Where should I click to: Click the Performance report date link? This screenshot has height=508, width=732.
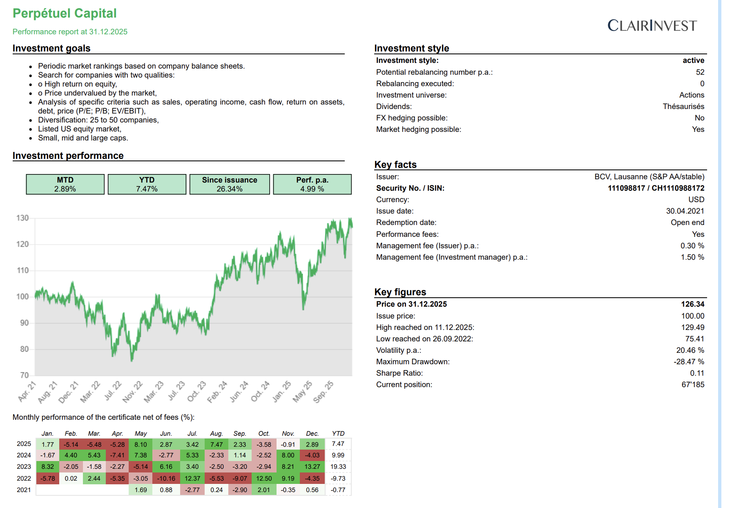[x=70, y=31]
